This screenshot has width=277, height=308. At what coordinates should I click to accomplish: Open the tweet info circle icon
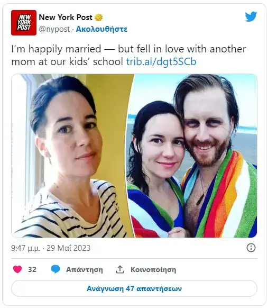click(x=251, y=248)
